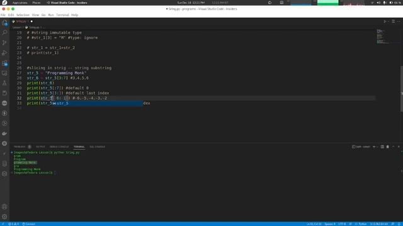Open the Accounts menu icon
403x226 pixels.
point(4,207)
